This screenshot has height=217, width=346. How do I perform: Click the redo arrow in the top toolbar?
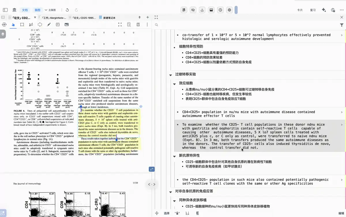coord(76,10)
